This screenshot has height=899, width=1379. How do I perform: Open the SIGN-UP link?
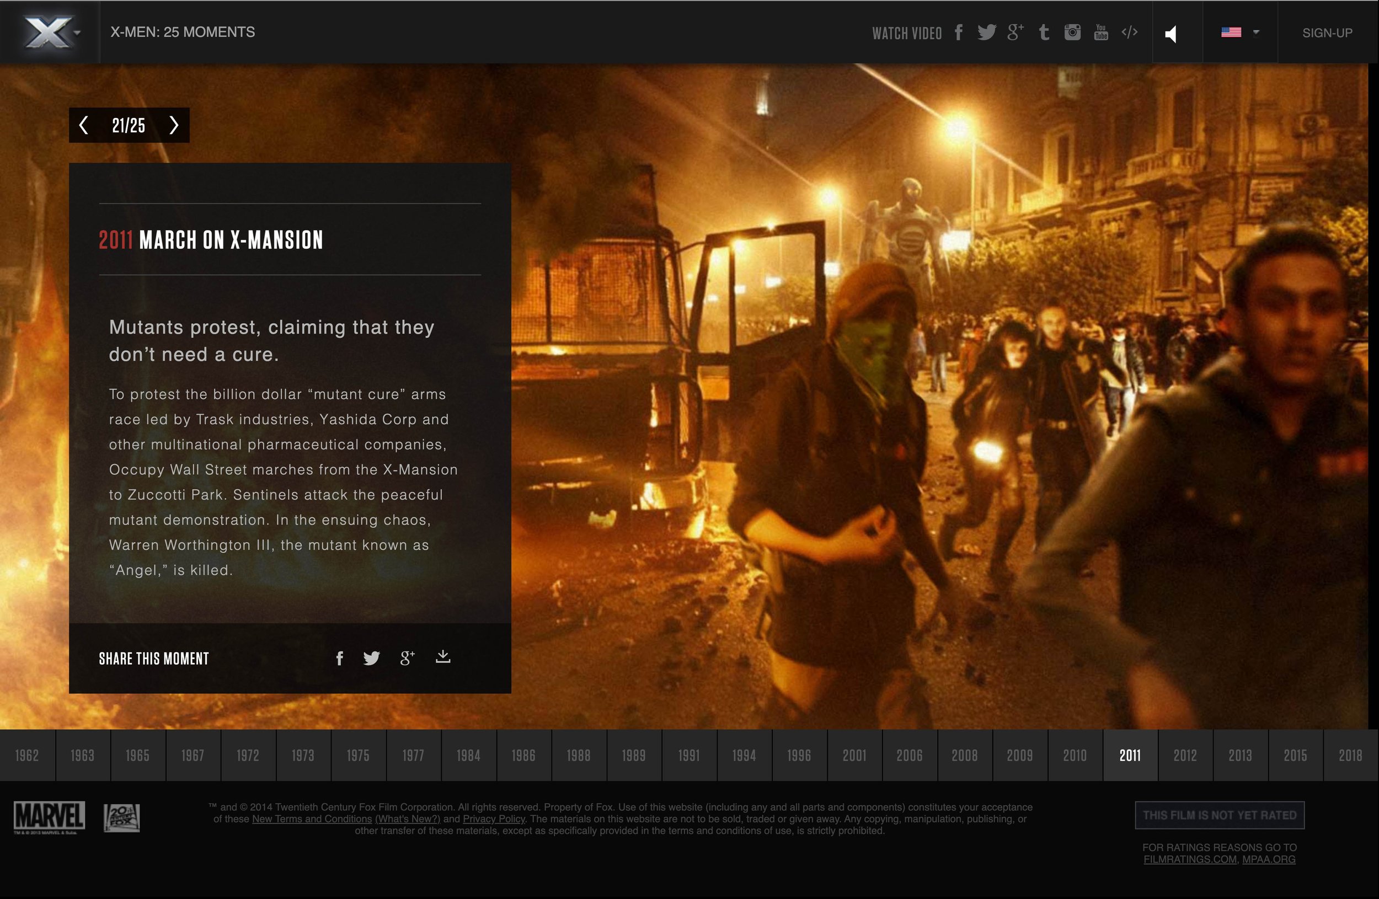[x=1328, y=33]
